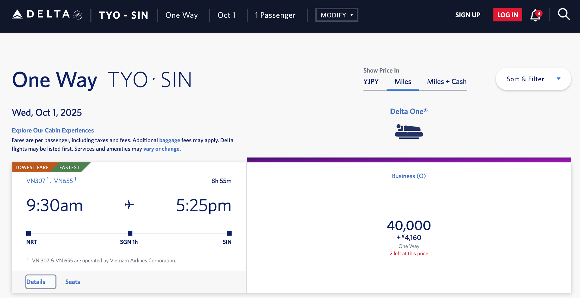
Task: Click the LOG IN button
Action: (507, 15)
